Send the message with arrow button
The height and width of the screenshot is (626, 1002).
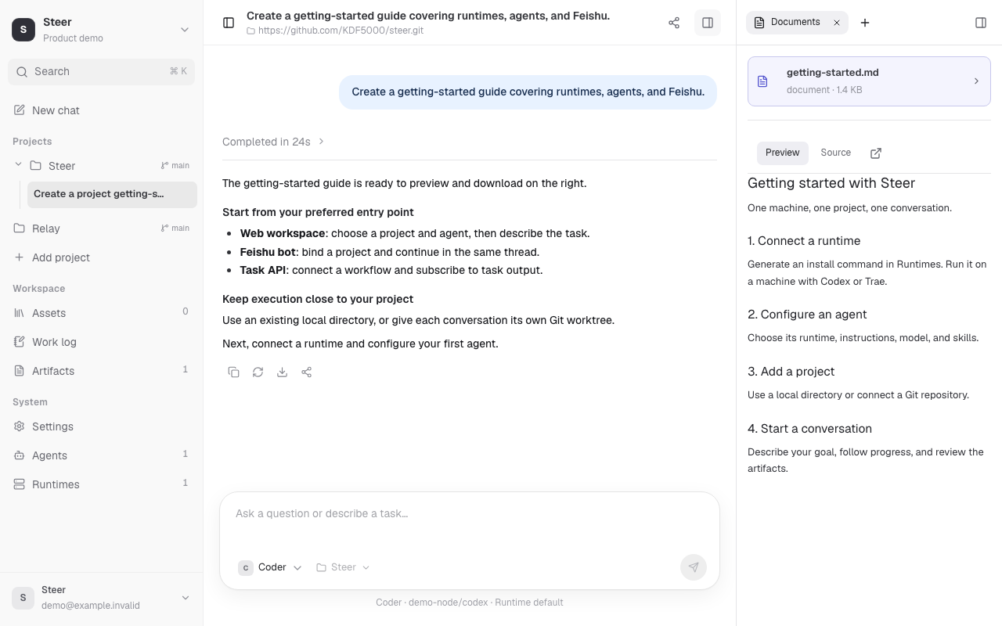coord(694,567)
